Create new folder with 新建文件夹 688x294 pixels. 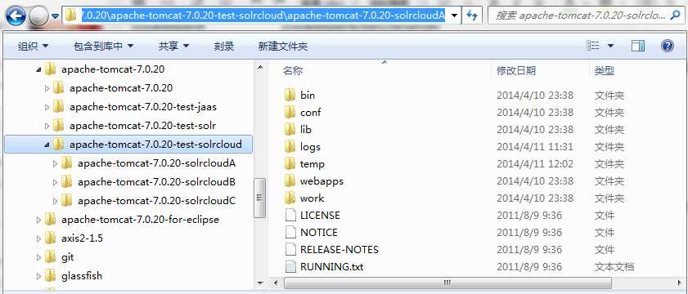[283, 46]
